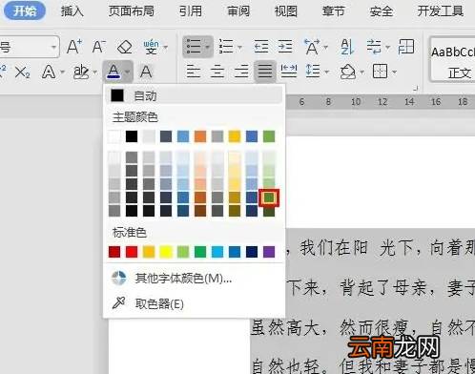Viewport: 475px width, 374px height.
Task: Expand the bullet list style dropdown
Action: [x=208, y=48]
